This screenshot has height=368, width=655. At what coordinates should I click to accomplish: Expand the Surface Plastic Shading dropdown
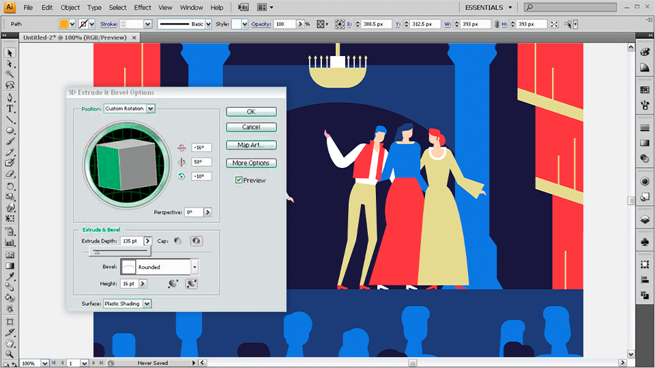pyautogui.click(x=147, y=303)
